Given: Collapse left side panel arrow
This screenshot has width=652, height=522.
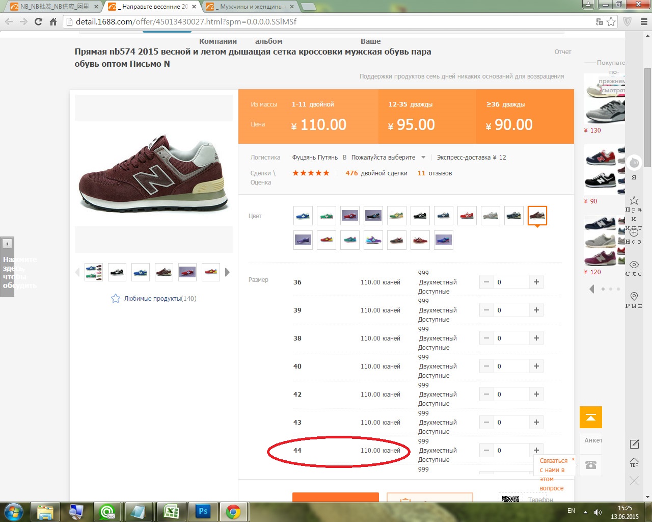Looking at the screenshot, I should 7,244.
